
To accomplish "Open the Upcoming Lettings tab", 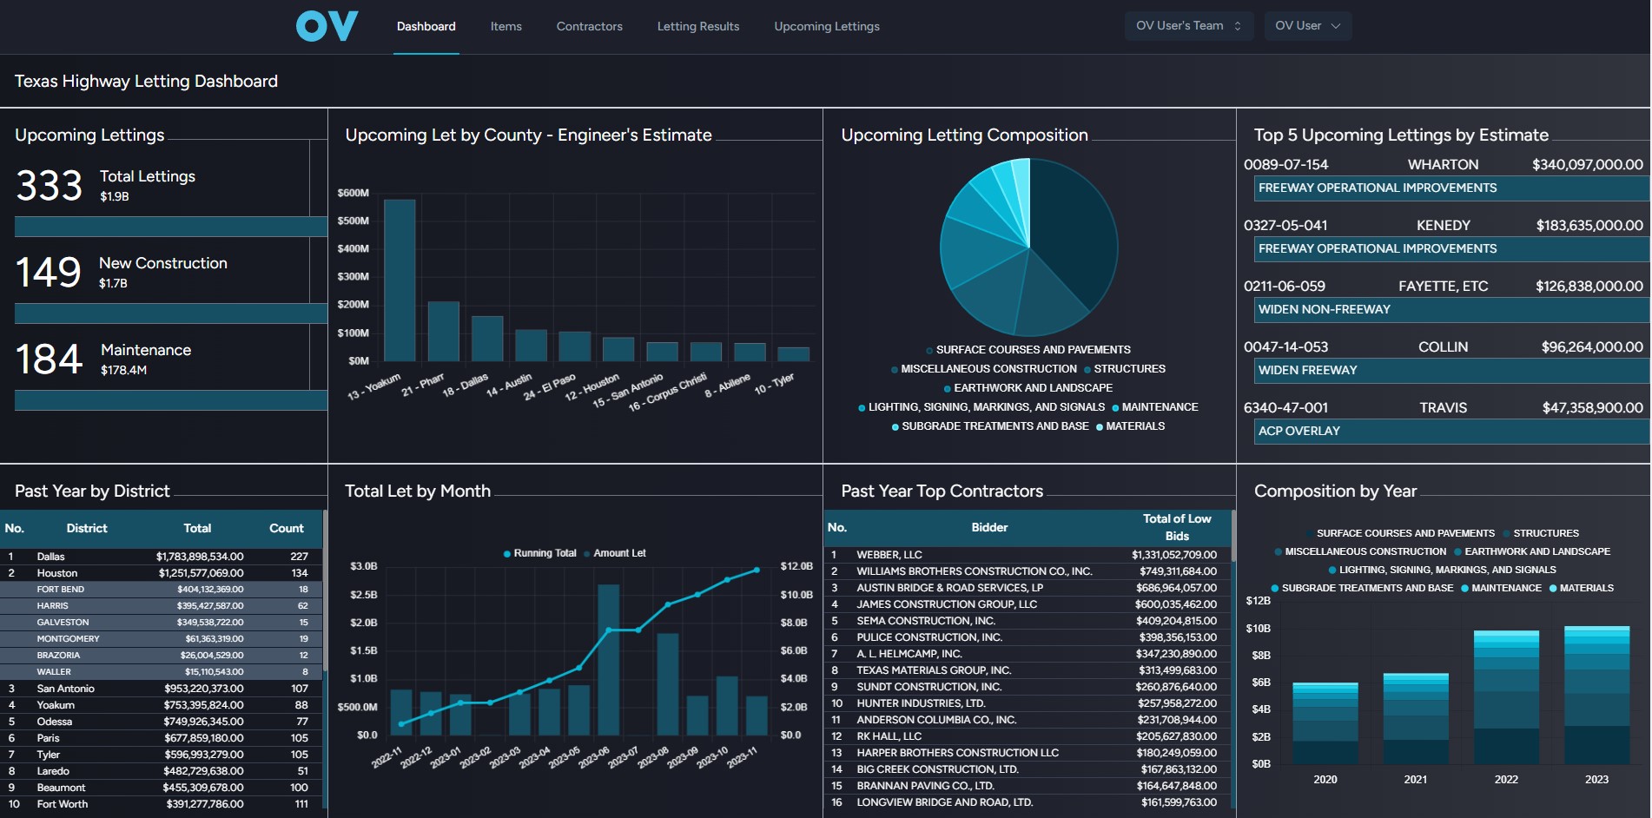I will point(826,26).
